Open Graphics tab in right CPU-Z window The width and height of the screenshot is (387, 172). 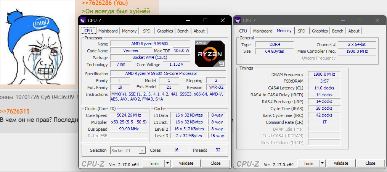coord(320,31)
